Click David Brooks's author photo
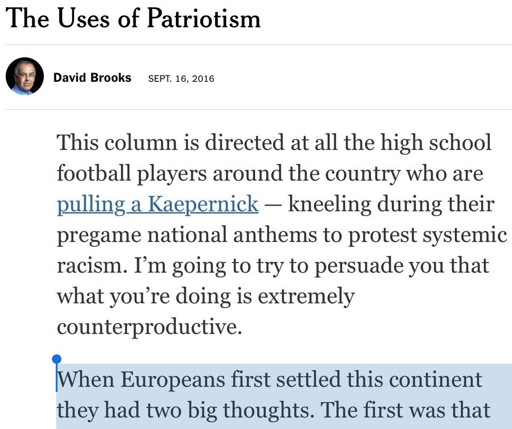512x429 pixels. [x=25, y=76]
